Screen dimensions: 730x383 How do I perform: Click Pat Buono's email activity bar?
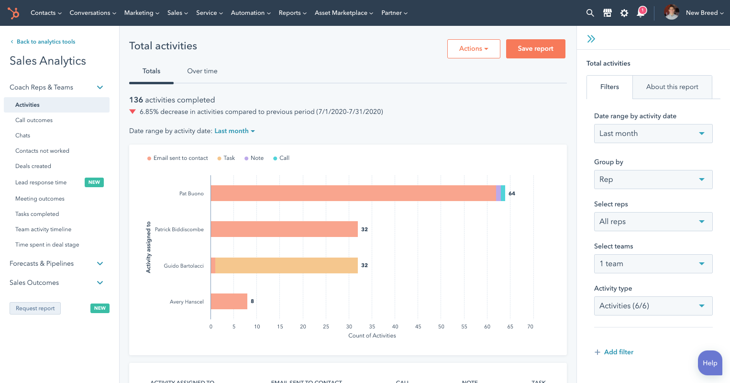click(353, 193)
